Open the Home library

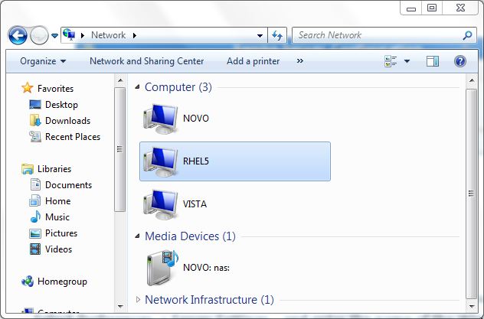click(x=57, y=201)
